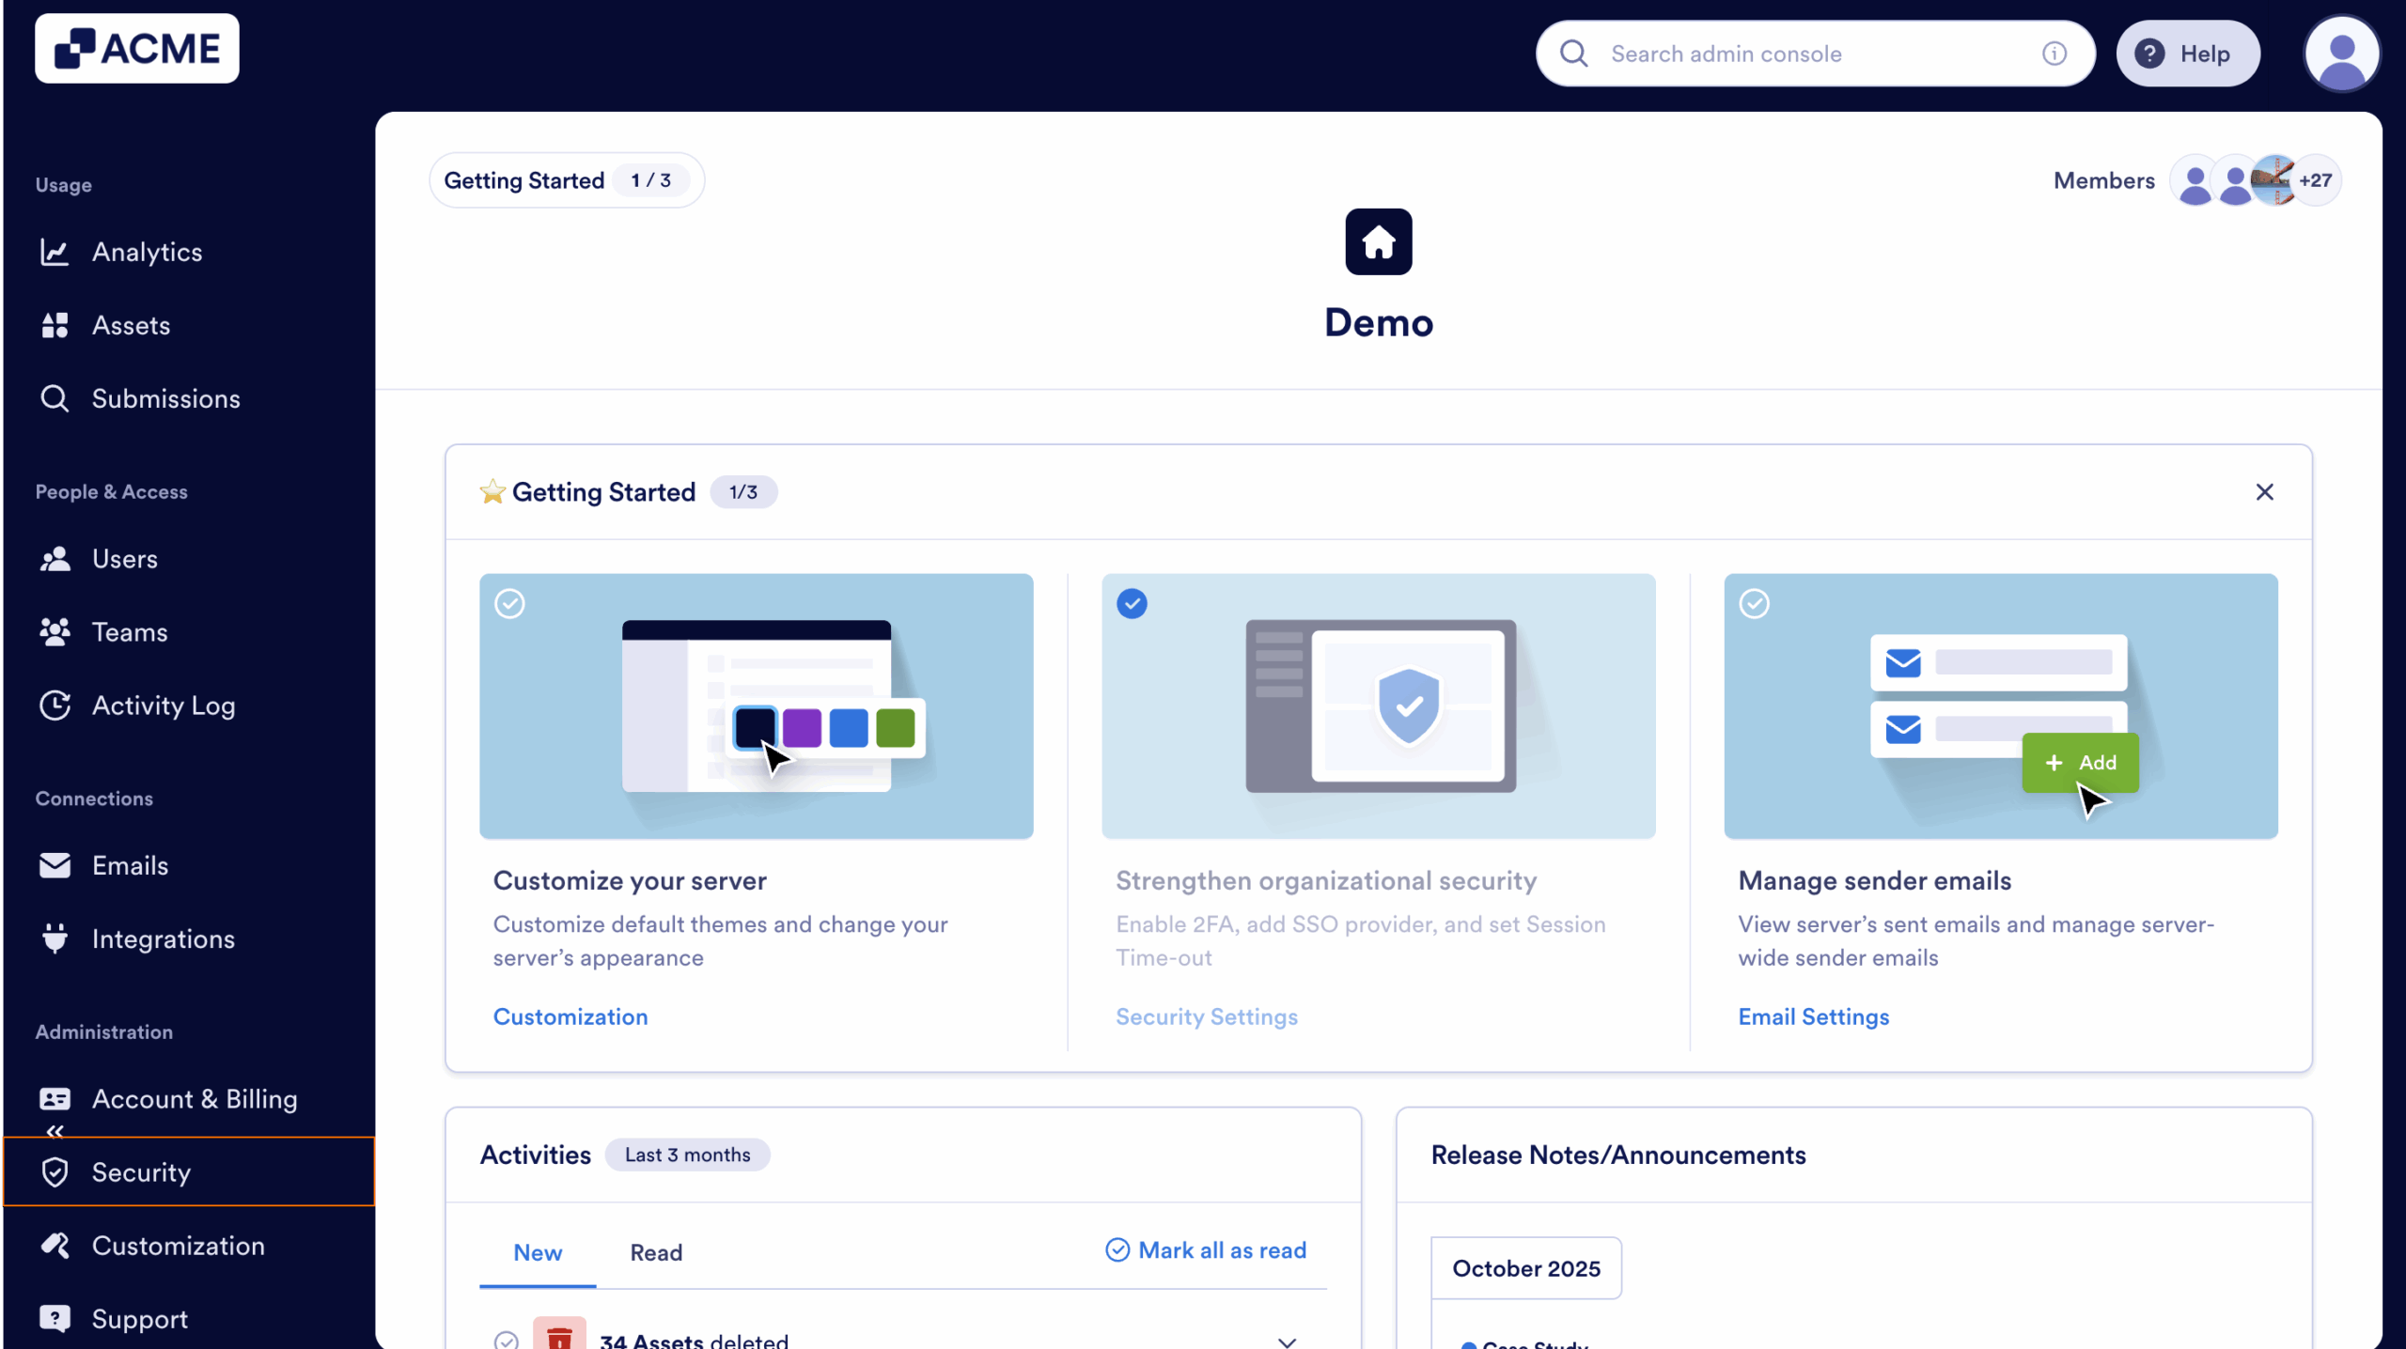The height and width of the screenshot is (1349, 2406).
Task: Open Email Settings from Manage sender emails
Action: click(x=1812, y=1016)
